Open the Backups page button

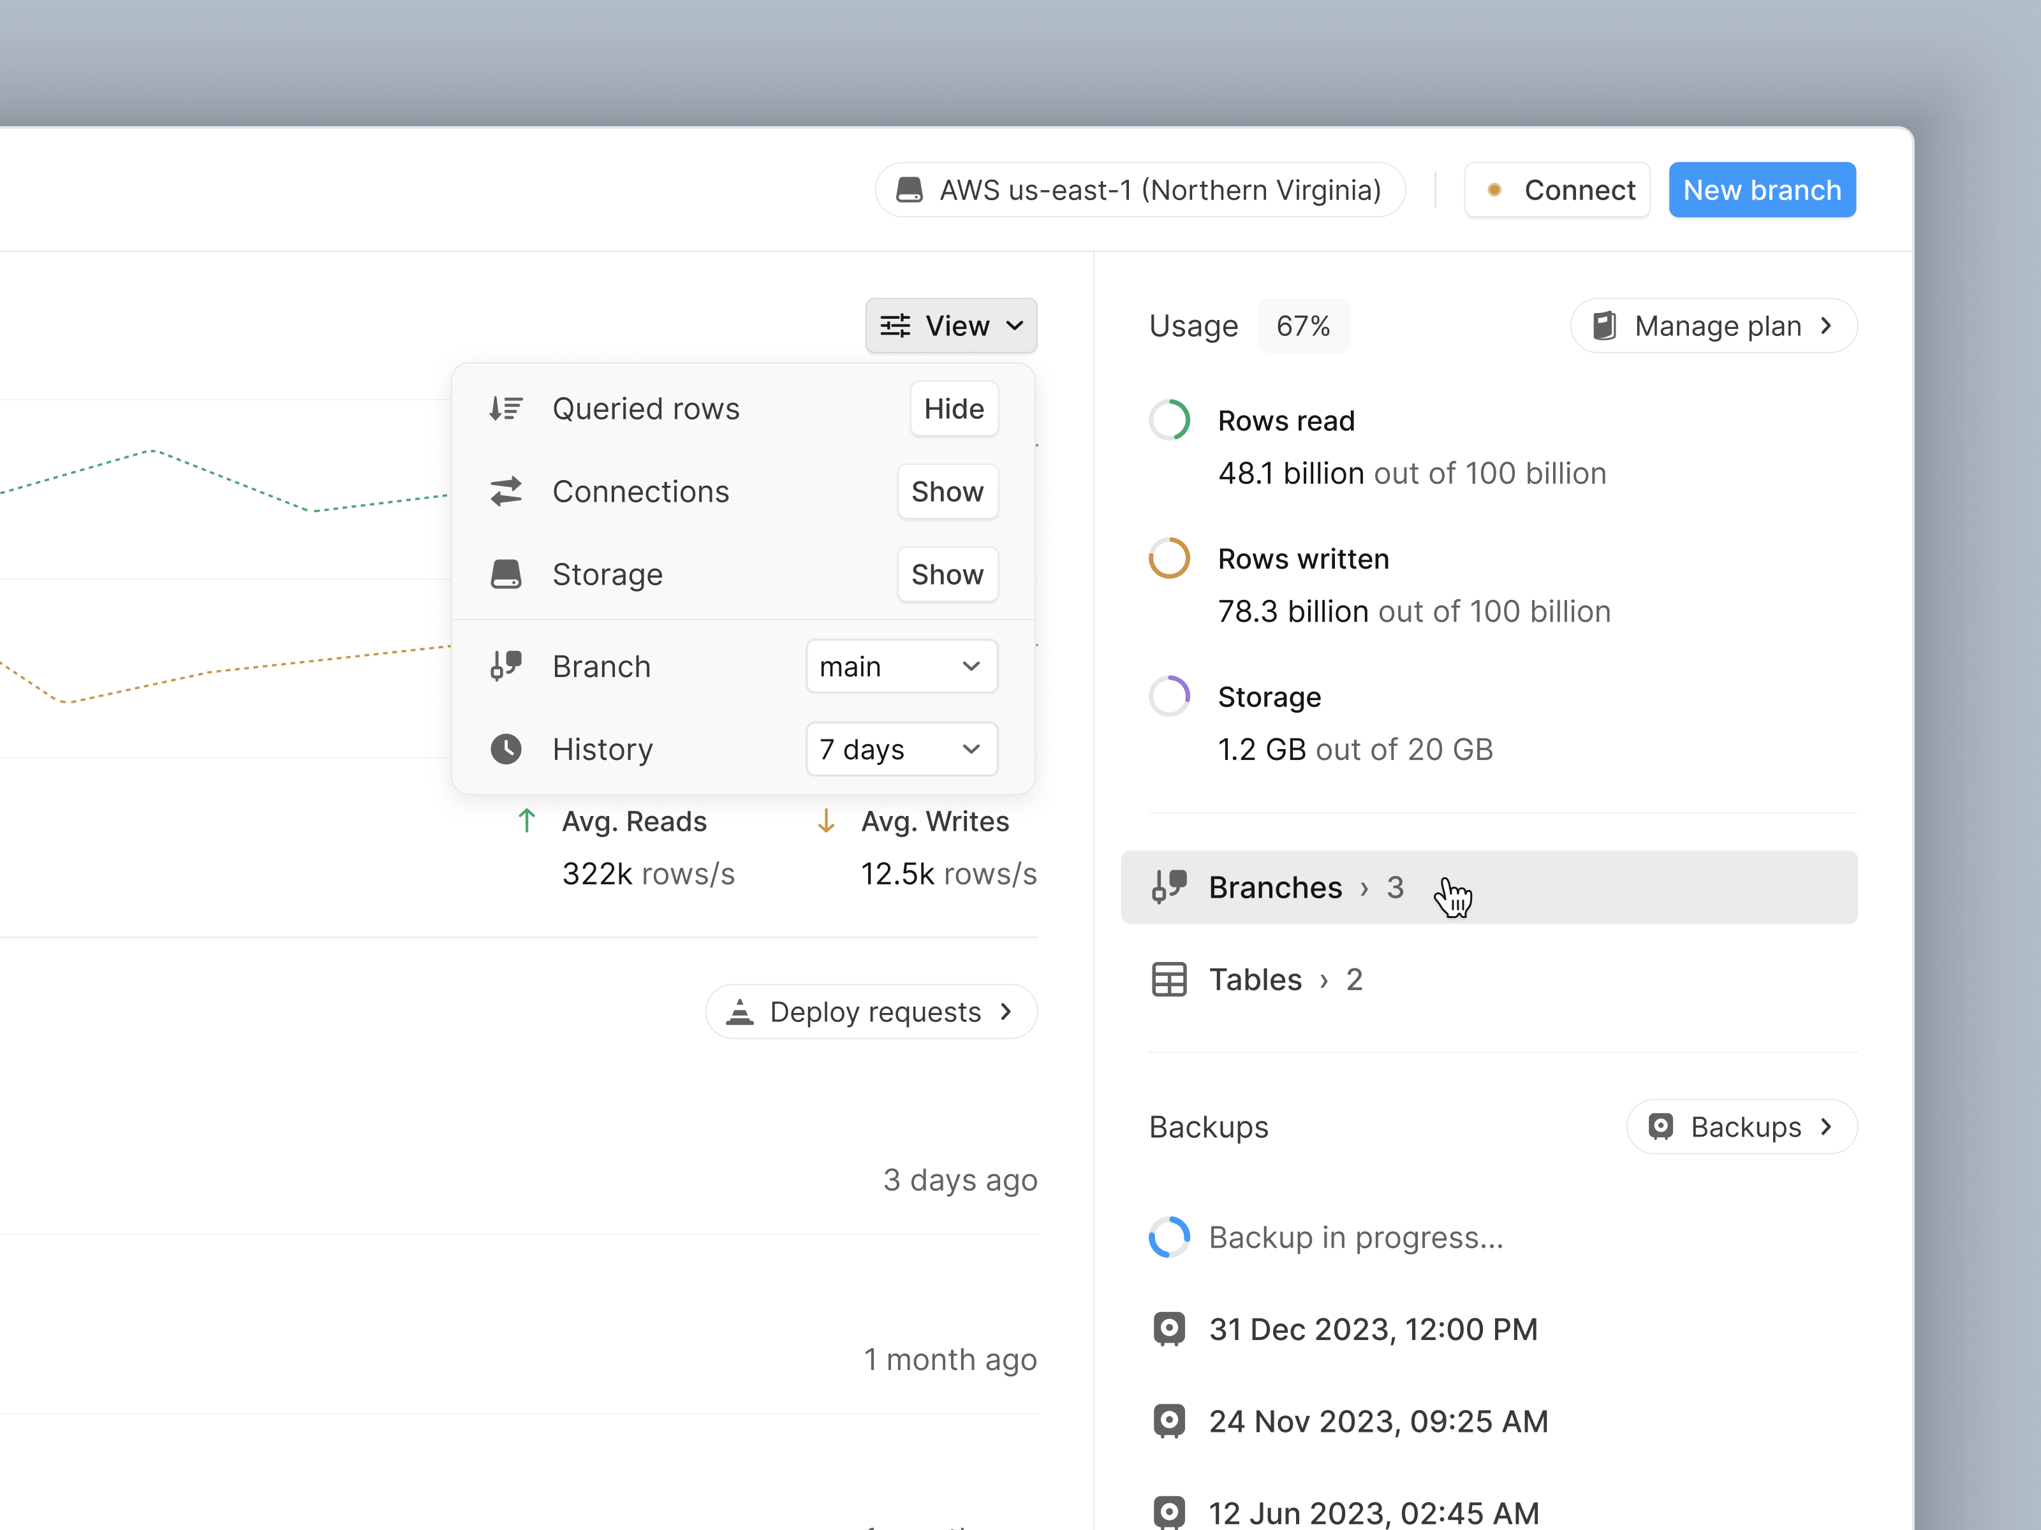pyautogui.click(x=1742, y=1127)
